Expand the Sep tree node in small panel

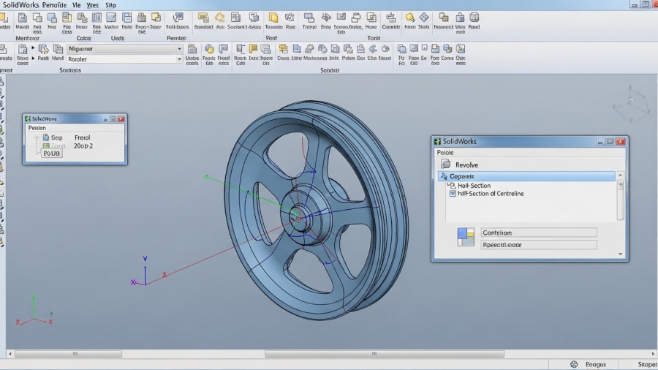[x=37, y=137]
